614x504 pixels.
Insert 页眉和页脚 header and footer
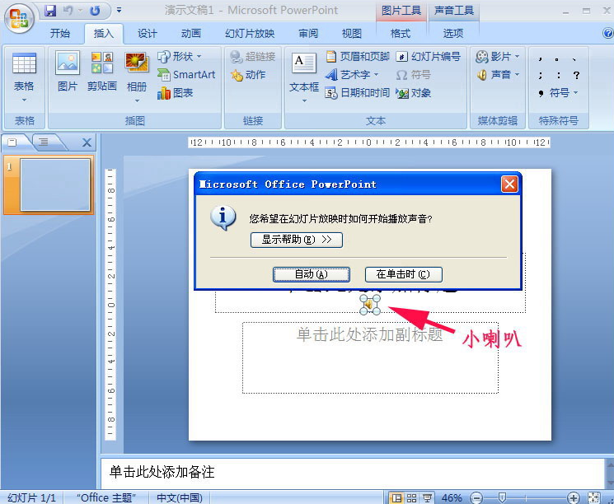point(358,57)
